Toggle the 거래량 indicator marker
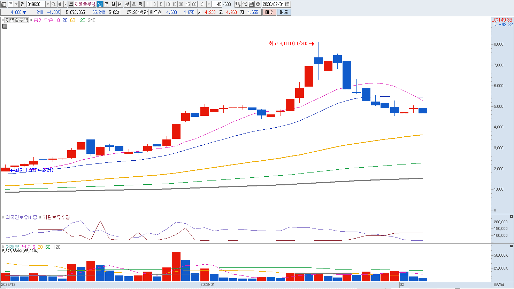 [3, 247]
